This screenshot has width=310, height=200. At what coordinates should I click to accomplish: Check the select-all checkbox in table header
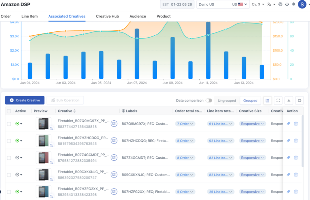tap(9, 111)
